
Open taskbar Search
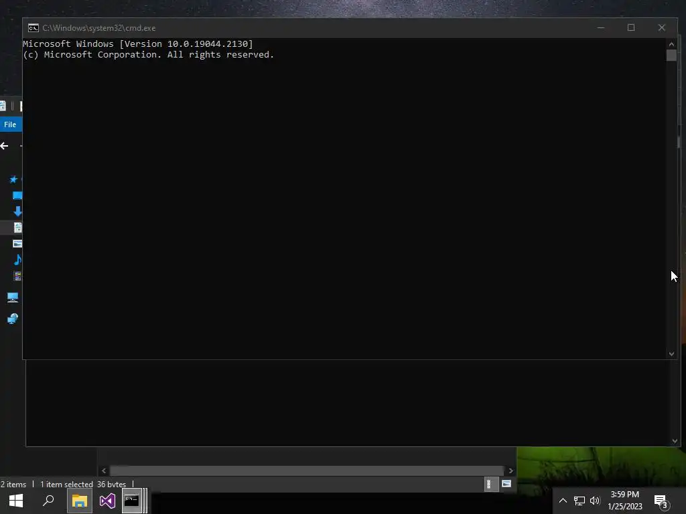(x=48, y=501)
